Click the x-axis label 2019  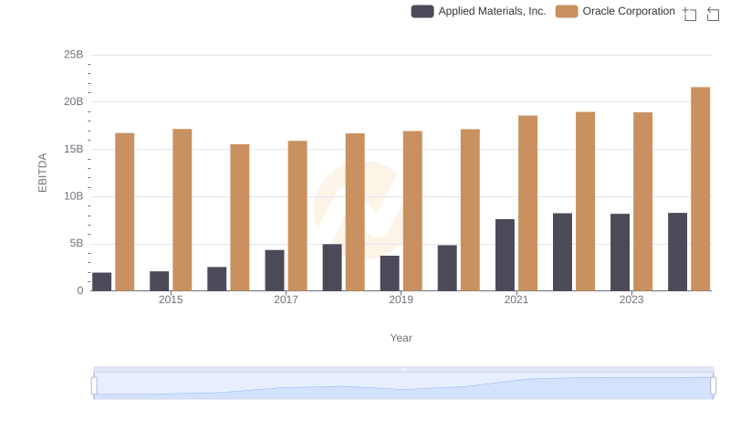[401, 300]
